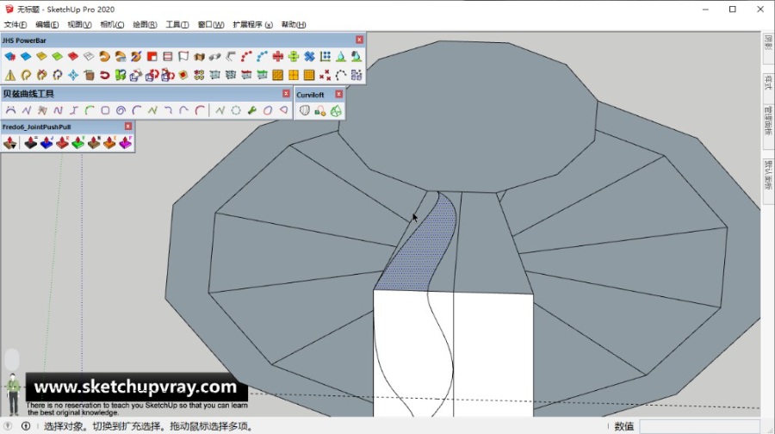Open the 帮助(H) menu
Screen dimensions: 775x434
click(294, 24)
